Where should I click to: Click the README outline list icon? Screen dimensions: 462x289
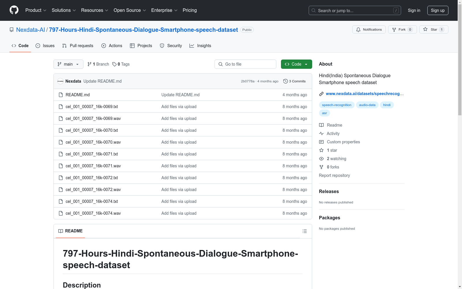(x=304, y=231)
